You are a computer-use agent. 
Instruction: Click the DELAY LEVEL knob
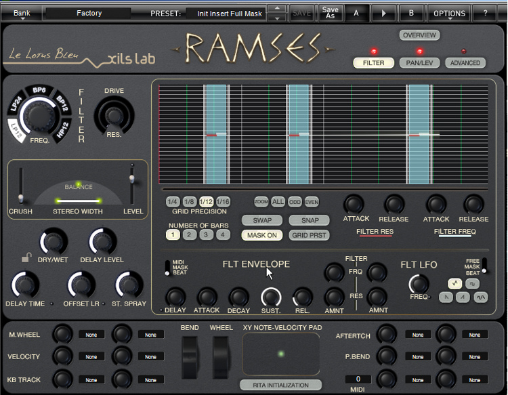pyautogui.click(x=102, y=242)
